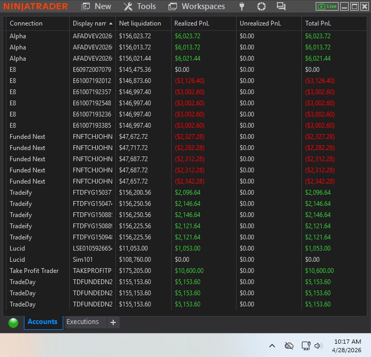Open the Workspaces menu
Viewport: 371px width, 357px height.
tap(197, 6)
